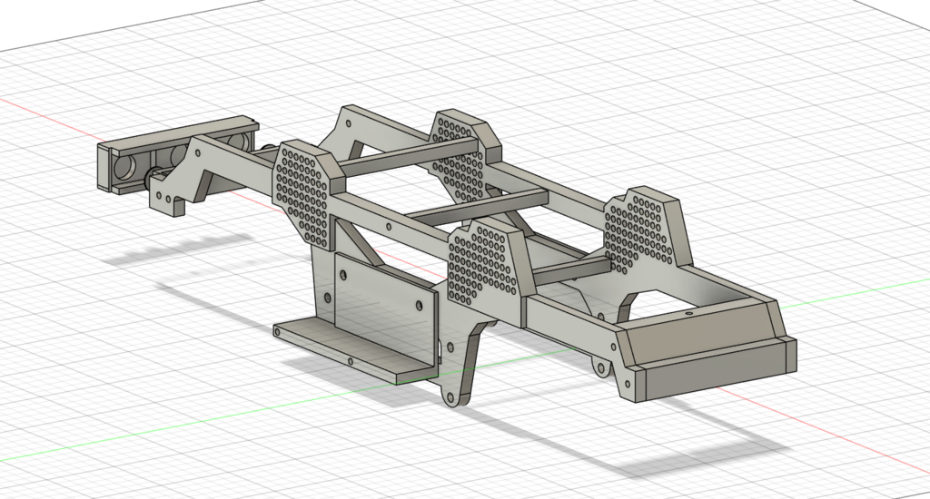Select the middle cross bar spanning the frame rails
The image size is (930, 499).
tap(478, 207)
